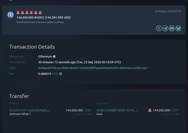Click the Fee field label

pyautogui.click(x=12, y=74)
